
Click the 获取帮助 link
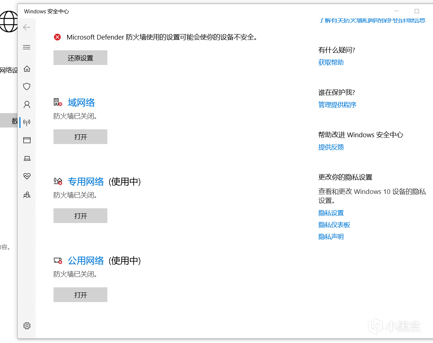click(x=331, y=62)
